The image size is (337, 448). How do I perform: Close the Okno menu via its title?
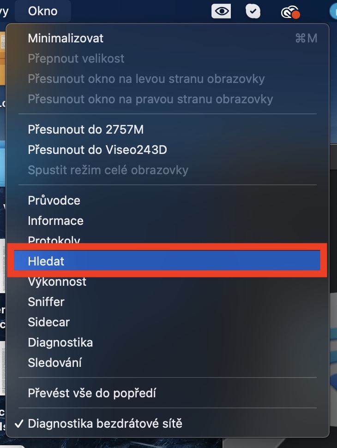click(42, 11)
